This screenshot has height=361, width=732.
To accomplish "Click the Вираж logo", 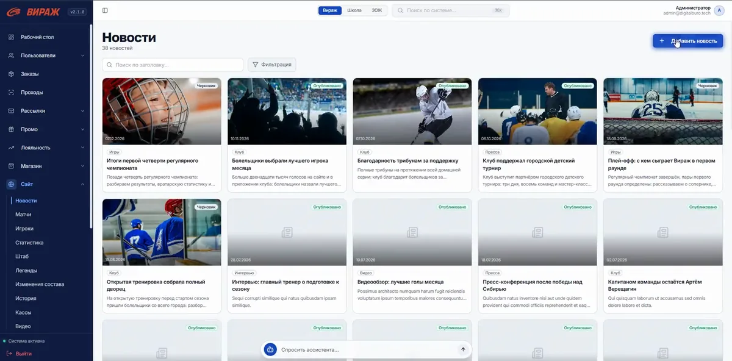I will [32, 11].
